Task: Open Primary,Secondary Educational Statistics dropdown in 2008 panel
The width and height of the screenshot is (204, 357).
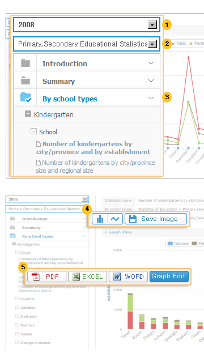Action: [x=152, y=44]
